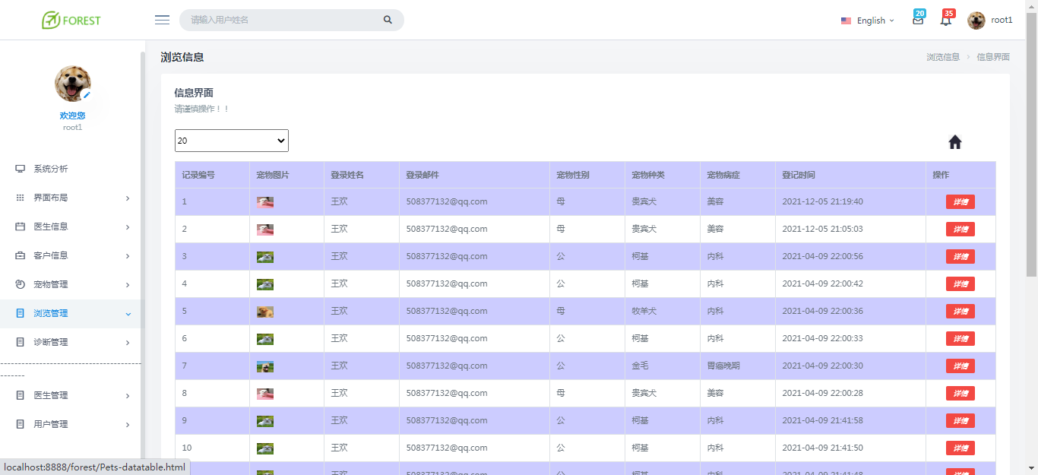
Task: Click the search magnifier icon
Action: (x=388, y=20)
